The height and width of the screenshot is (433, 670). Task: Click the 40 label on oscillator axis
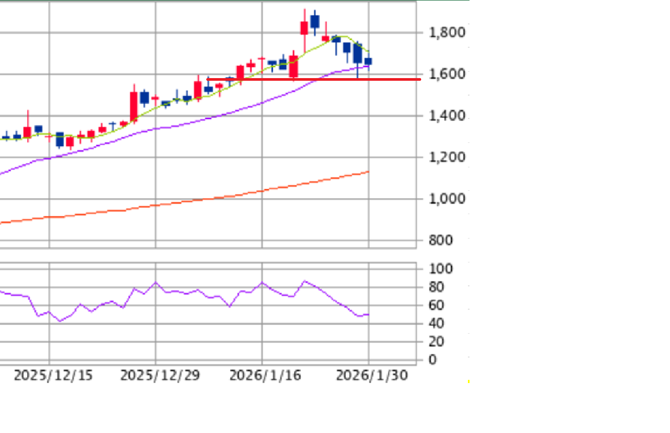[437, 324]
